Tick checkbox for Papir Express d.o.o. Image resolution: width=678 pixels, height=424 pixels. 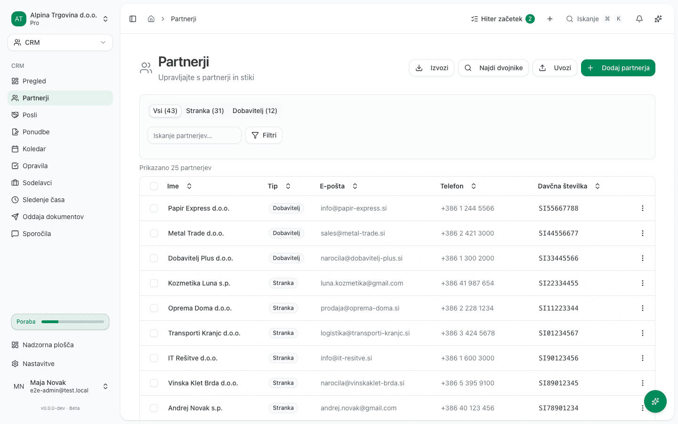click(x=154, y=208)
